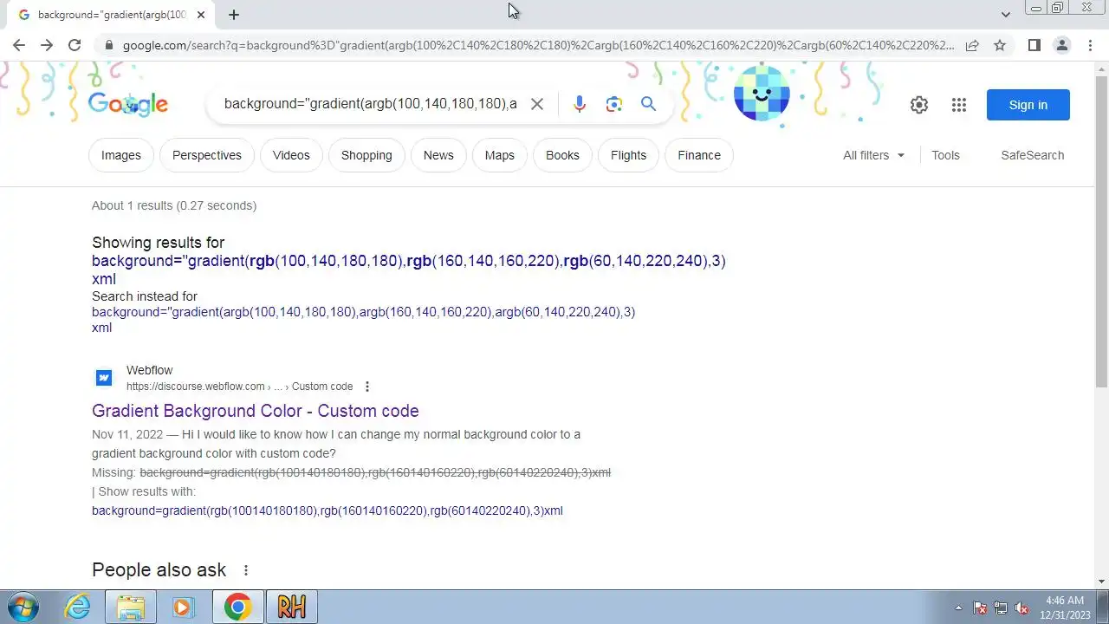Image resolution: width=1109 pixels, height=624 pixels.
Task: Open a new browser tab
Action: 234,15
